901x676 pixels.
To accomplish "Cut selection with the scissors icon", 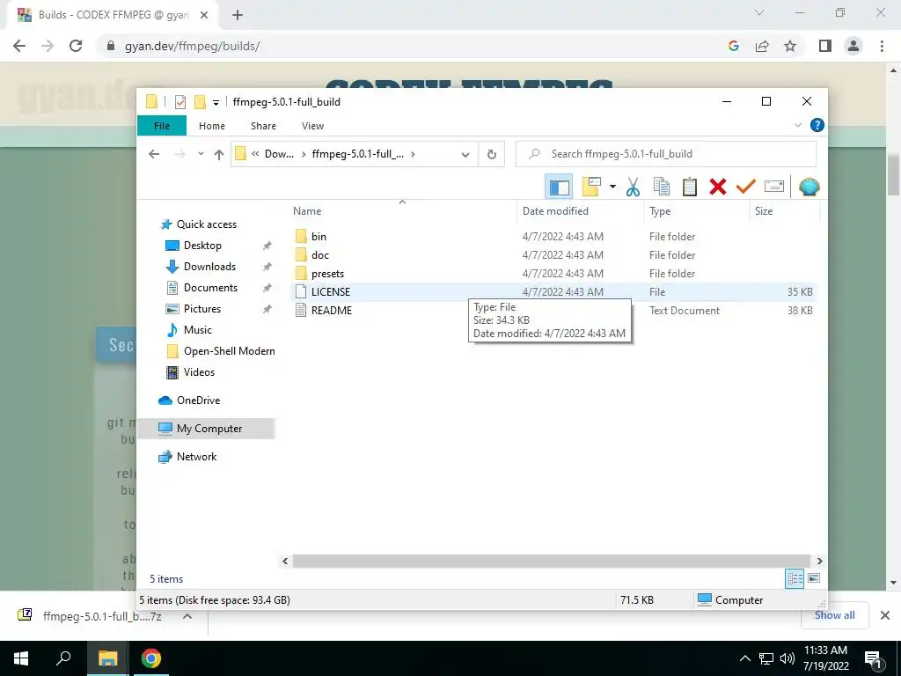I will point(633,187).
